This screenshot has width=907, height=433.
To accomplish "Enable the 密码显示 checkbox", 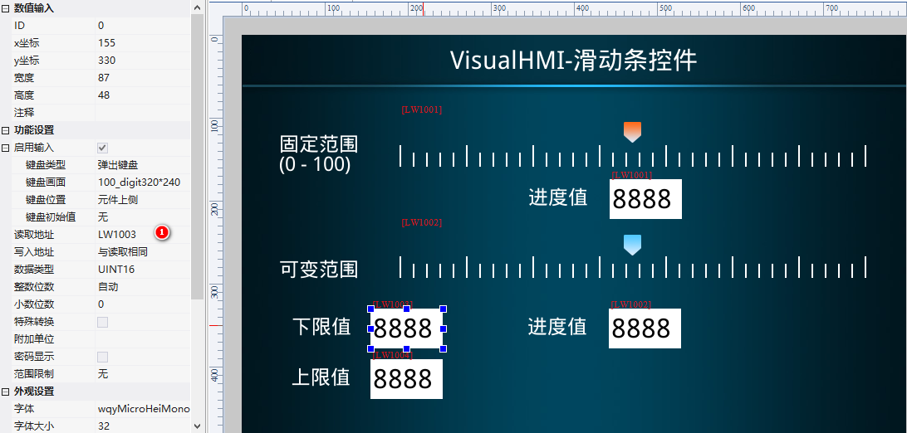I will click(x=102, y=357).
